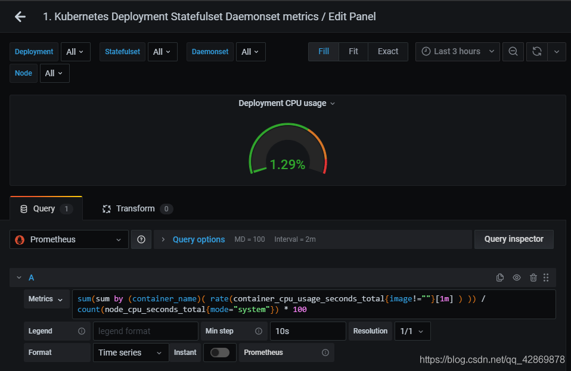Open the refresh interval dropdown arrow
Screen dimensions: 571x371
click(557, 52)
